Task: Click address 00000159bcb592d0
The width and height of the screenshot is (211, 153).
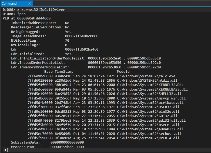Action: pyautogui.click(x=144, y=67)
